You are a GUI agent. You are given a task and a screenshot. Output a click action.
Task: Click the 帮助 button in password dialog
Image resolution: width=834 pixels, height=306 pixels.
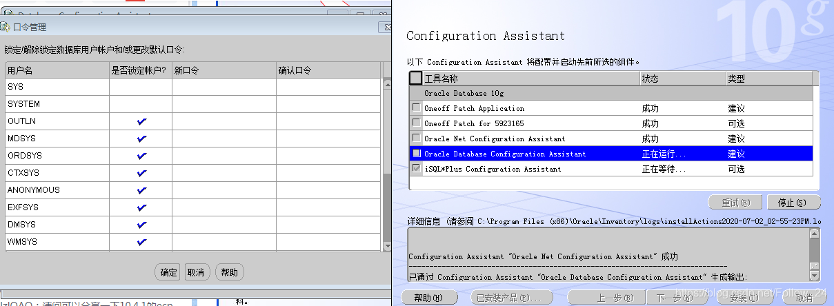(x=229, y=272)
